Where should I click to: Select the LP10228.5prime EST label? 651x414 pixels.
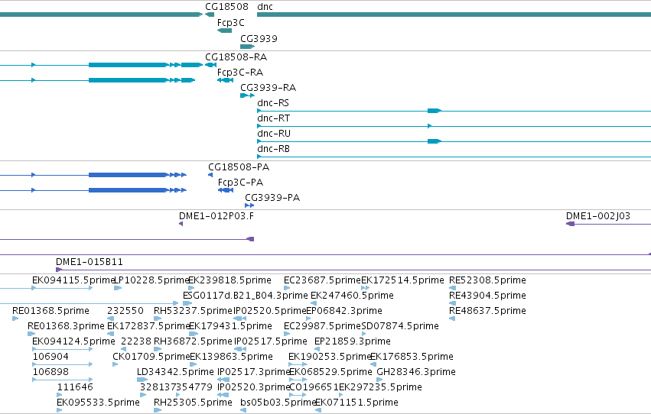point(151,280)
